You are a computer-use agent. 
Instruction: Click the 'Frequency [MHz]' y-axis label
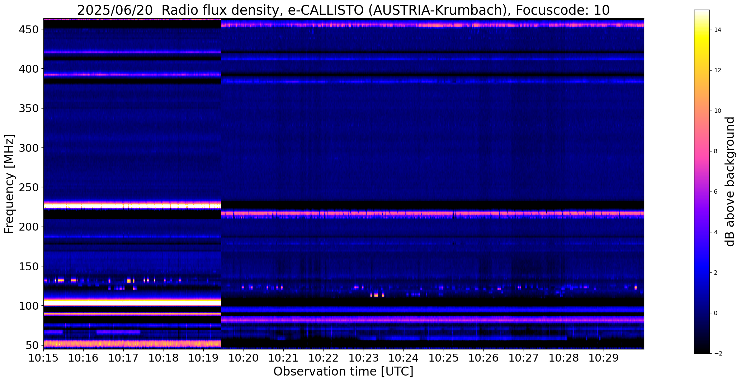9,184
